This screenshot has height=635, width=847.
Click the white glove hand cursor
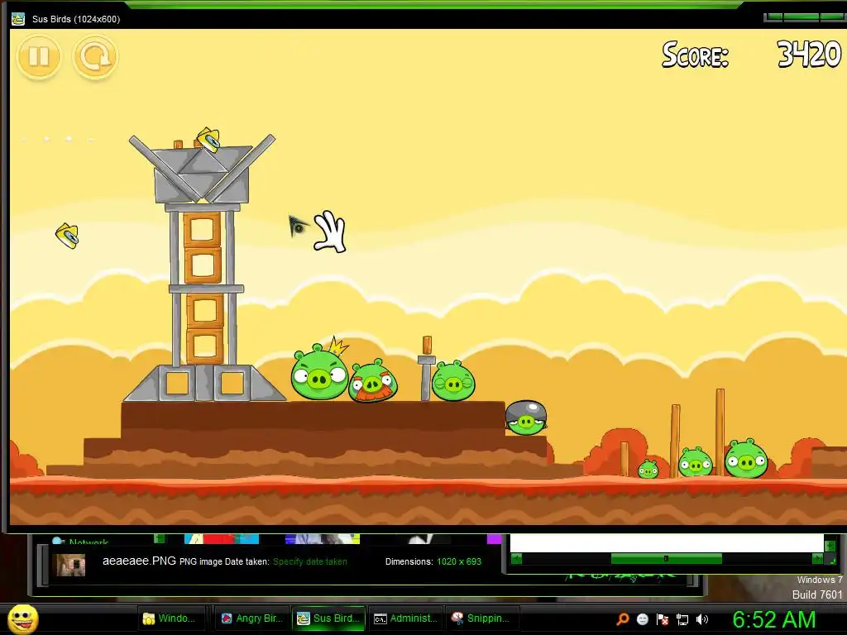329,232
